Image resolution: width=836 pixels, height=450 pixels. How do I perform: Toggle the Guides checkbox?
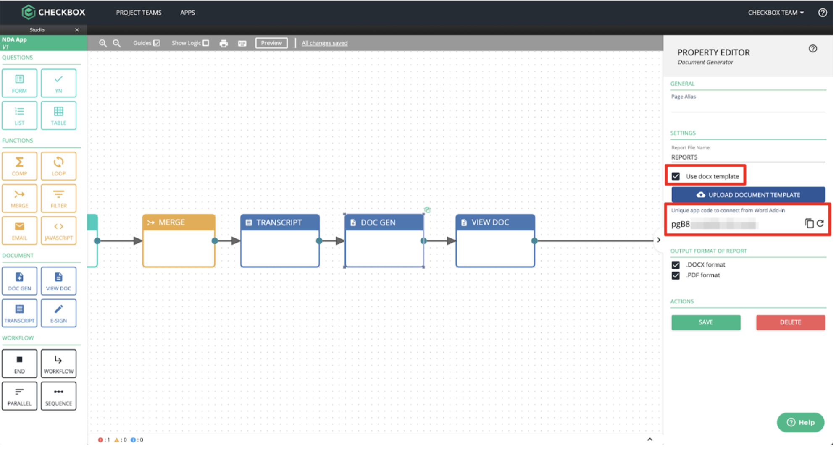point(157,43)
